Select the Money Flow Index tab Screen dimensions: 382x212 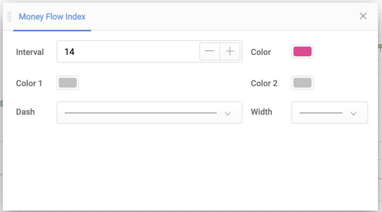[x=52, y=17]
